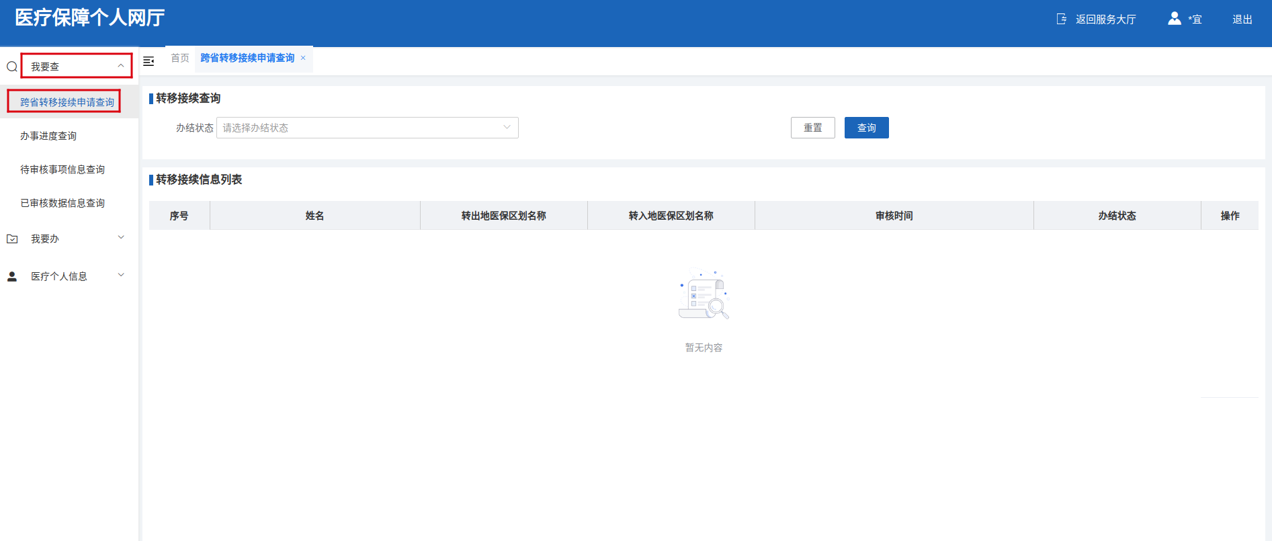This screenshot has height=541, width=1272.
Task: Click the 医疗保障个人网厅 title
Action: click(x=90, y=18)
